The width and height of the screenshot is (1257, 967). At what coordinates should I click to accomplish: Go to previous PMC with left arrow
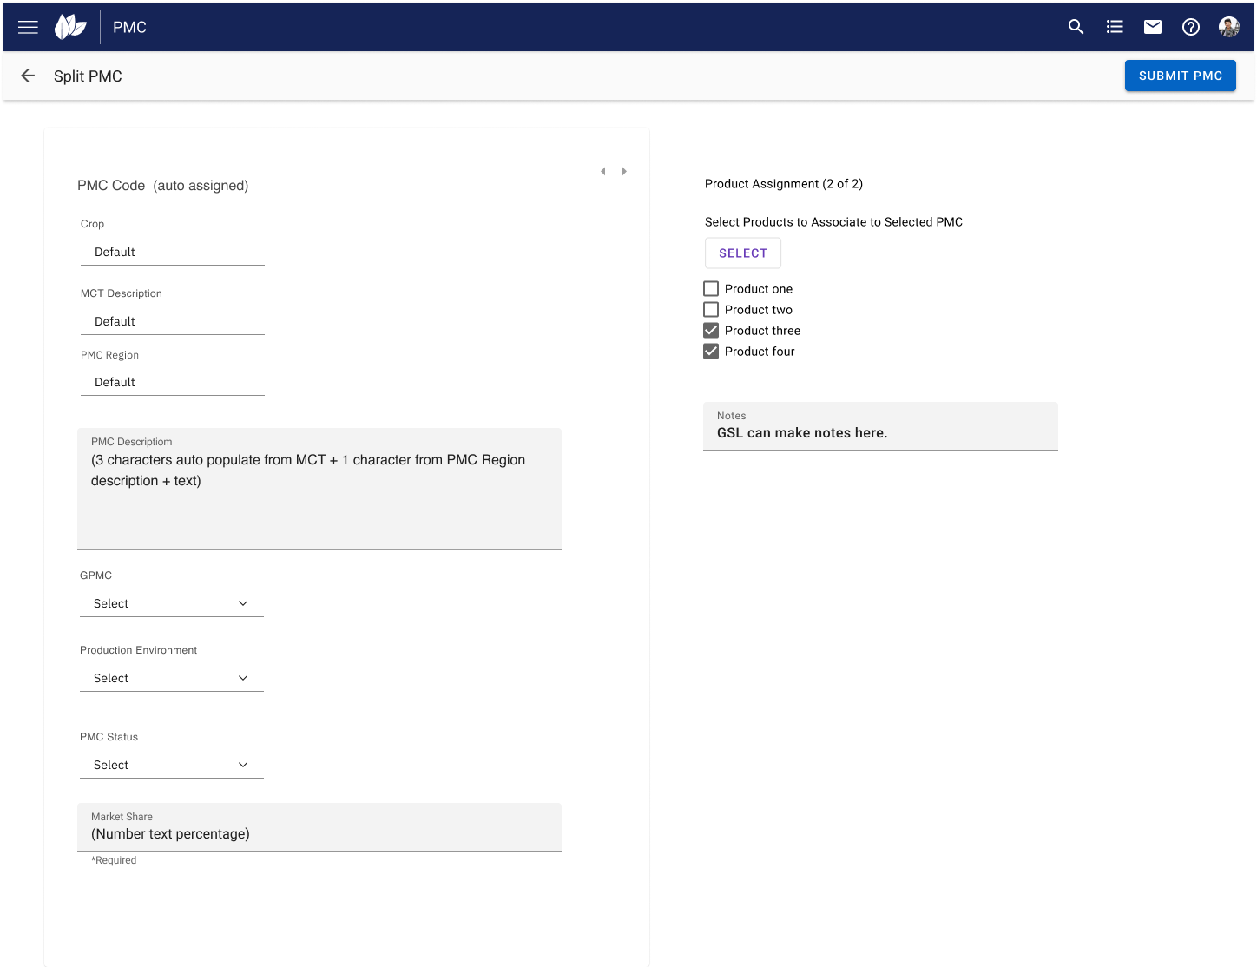click(603, 172)
